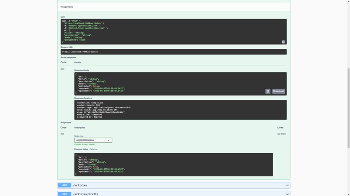Click the GET badge for /articles
The width and height of the screenshot is (350, 196).
[65, 185]
